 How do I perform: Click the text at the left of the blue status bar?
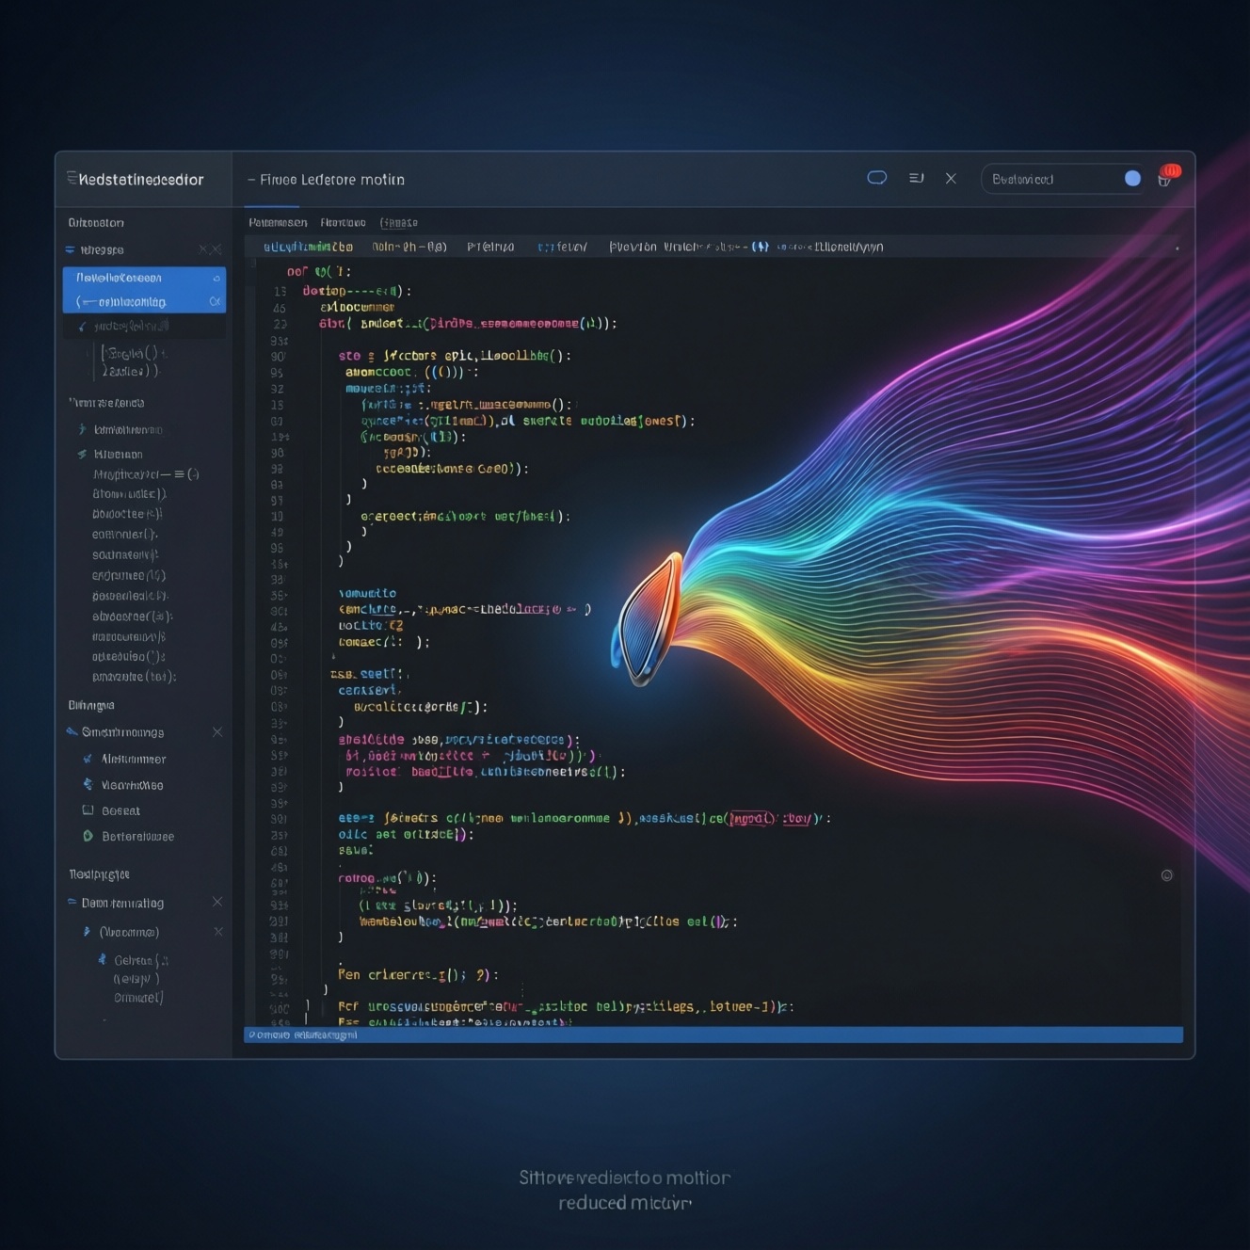tap(303, 1034)
